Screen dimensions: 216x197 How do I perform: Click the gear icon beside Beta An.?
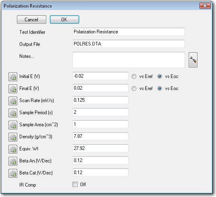(13, 161)
